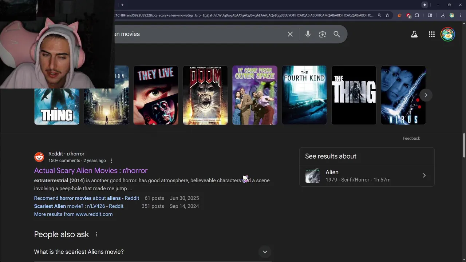Screen dimensions: 466x262
Task: Select The Fourth Kind poster
Action: [304, 95]
